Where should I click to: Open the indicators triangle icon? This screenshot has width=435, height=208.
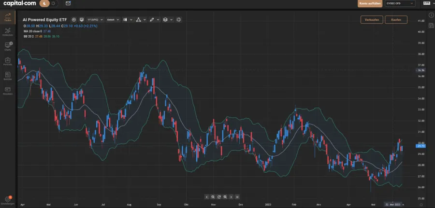tap(138, 20)
